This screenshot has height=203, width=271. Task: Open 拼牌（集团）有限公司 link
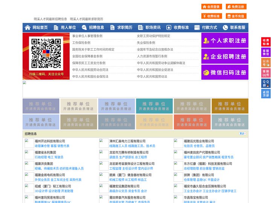coord(199,175)
